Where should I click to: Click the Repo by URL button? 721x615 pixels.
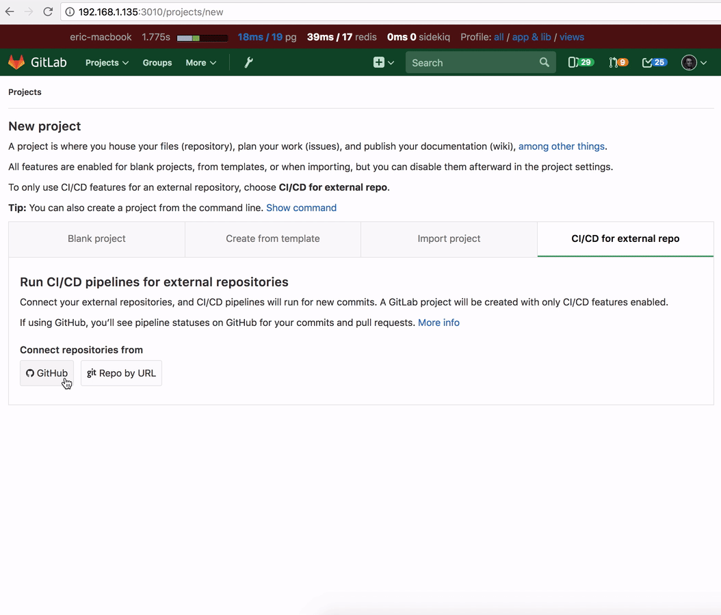click(121, 373)
